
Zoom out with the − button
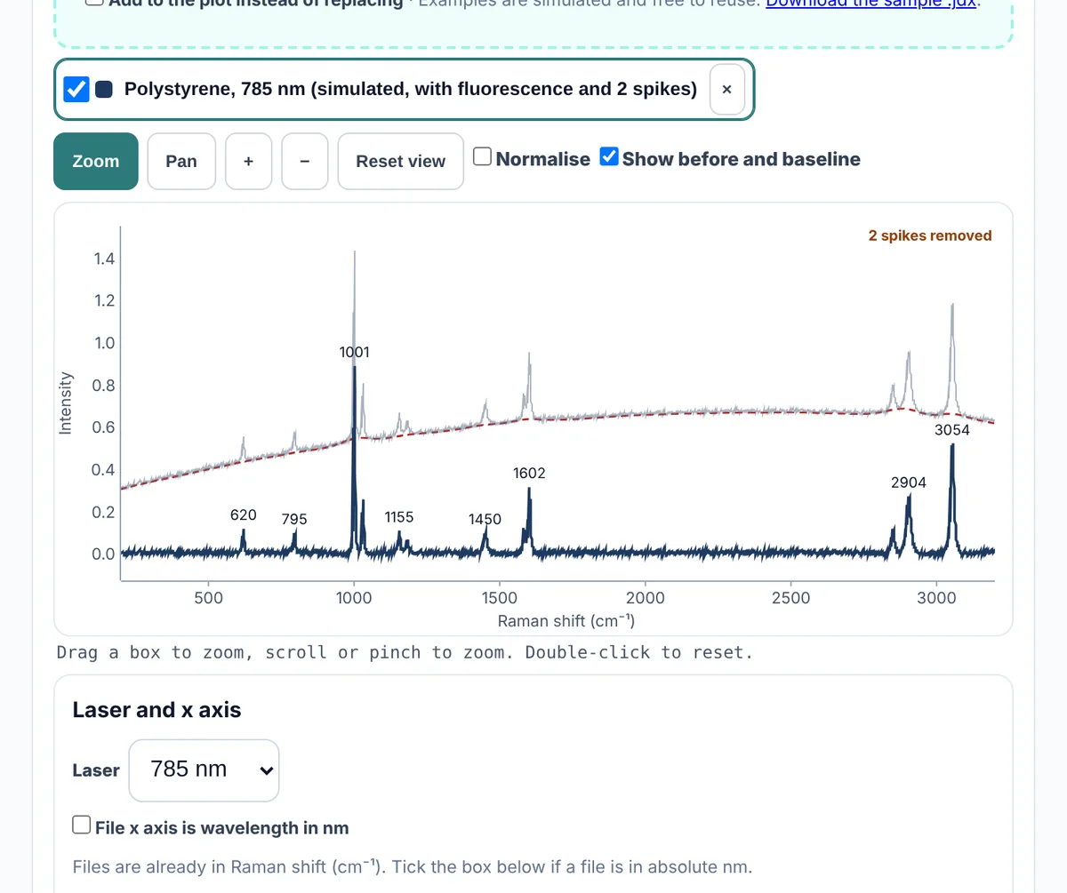coord(305,161)
